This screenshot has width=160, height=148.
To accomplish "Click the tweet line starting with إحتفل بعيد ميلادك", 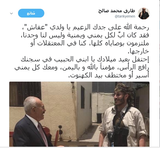I will [85, 60].
